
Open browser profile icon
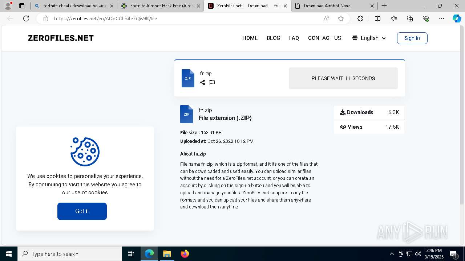[x=8, y=6]
